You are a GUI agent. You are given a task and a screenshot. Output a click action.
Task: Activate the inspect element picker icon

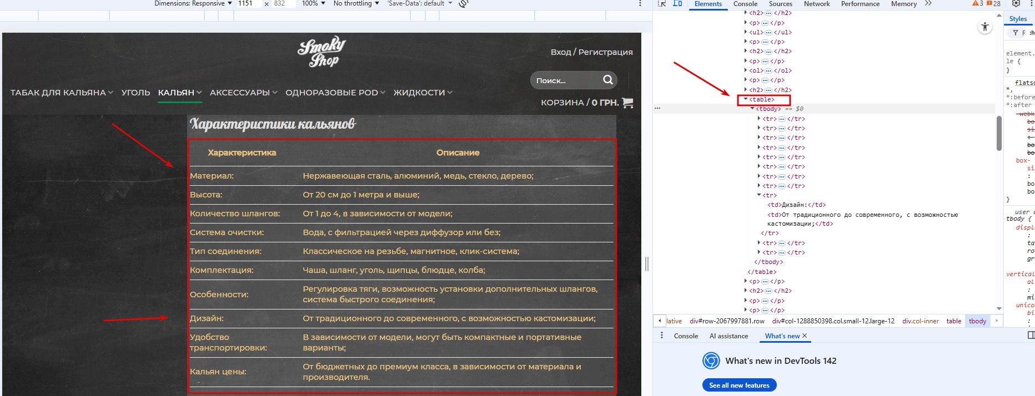point(662,3)
